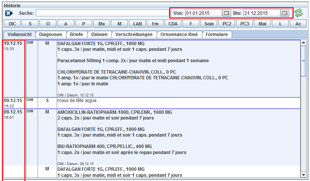Open the Verschreibungen tab

point(135,35)
